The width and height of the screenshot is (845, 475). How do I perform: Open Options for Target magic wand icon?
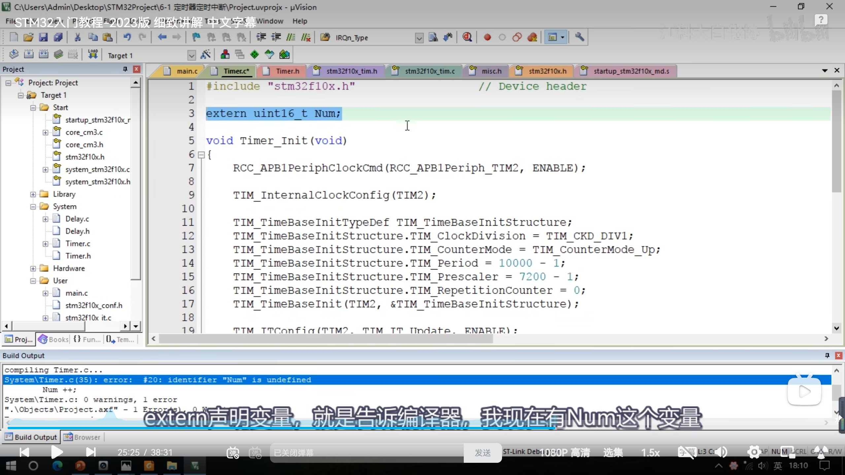click(x=206, y=54)
